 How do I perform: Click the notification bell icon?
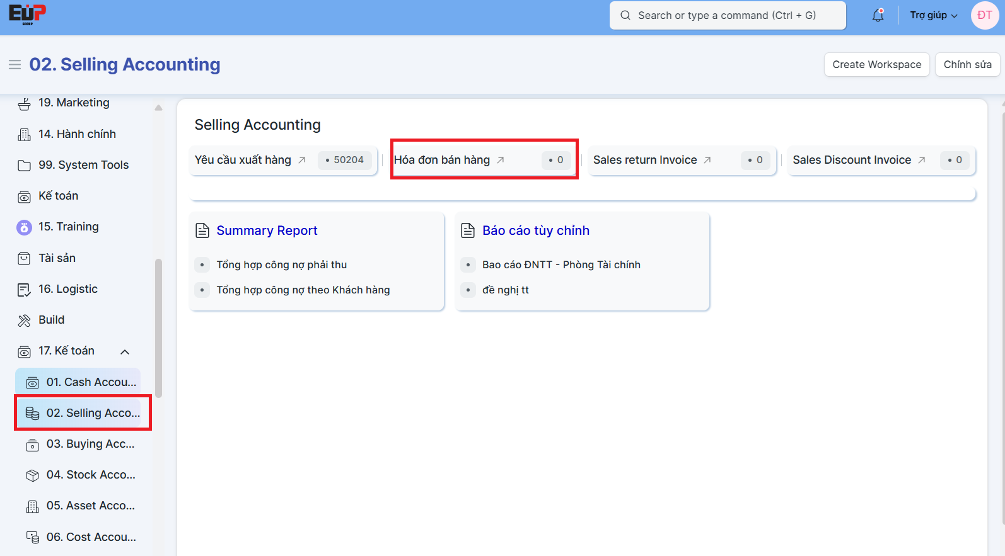click(x=878, y=16)
